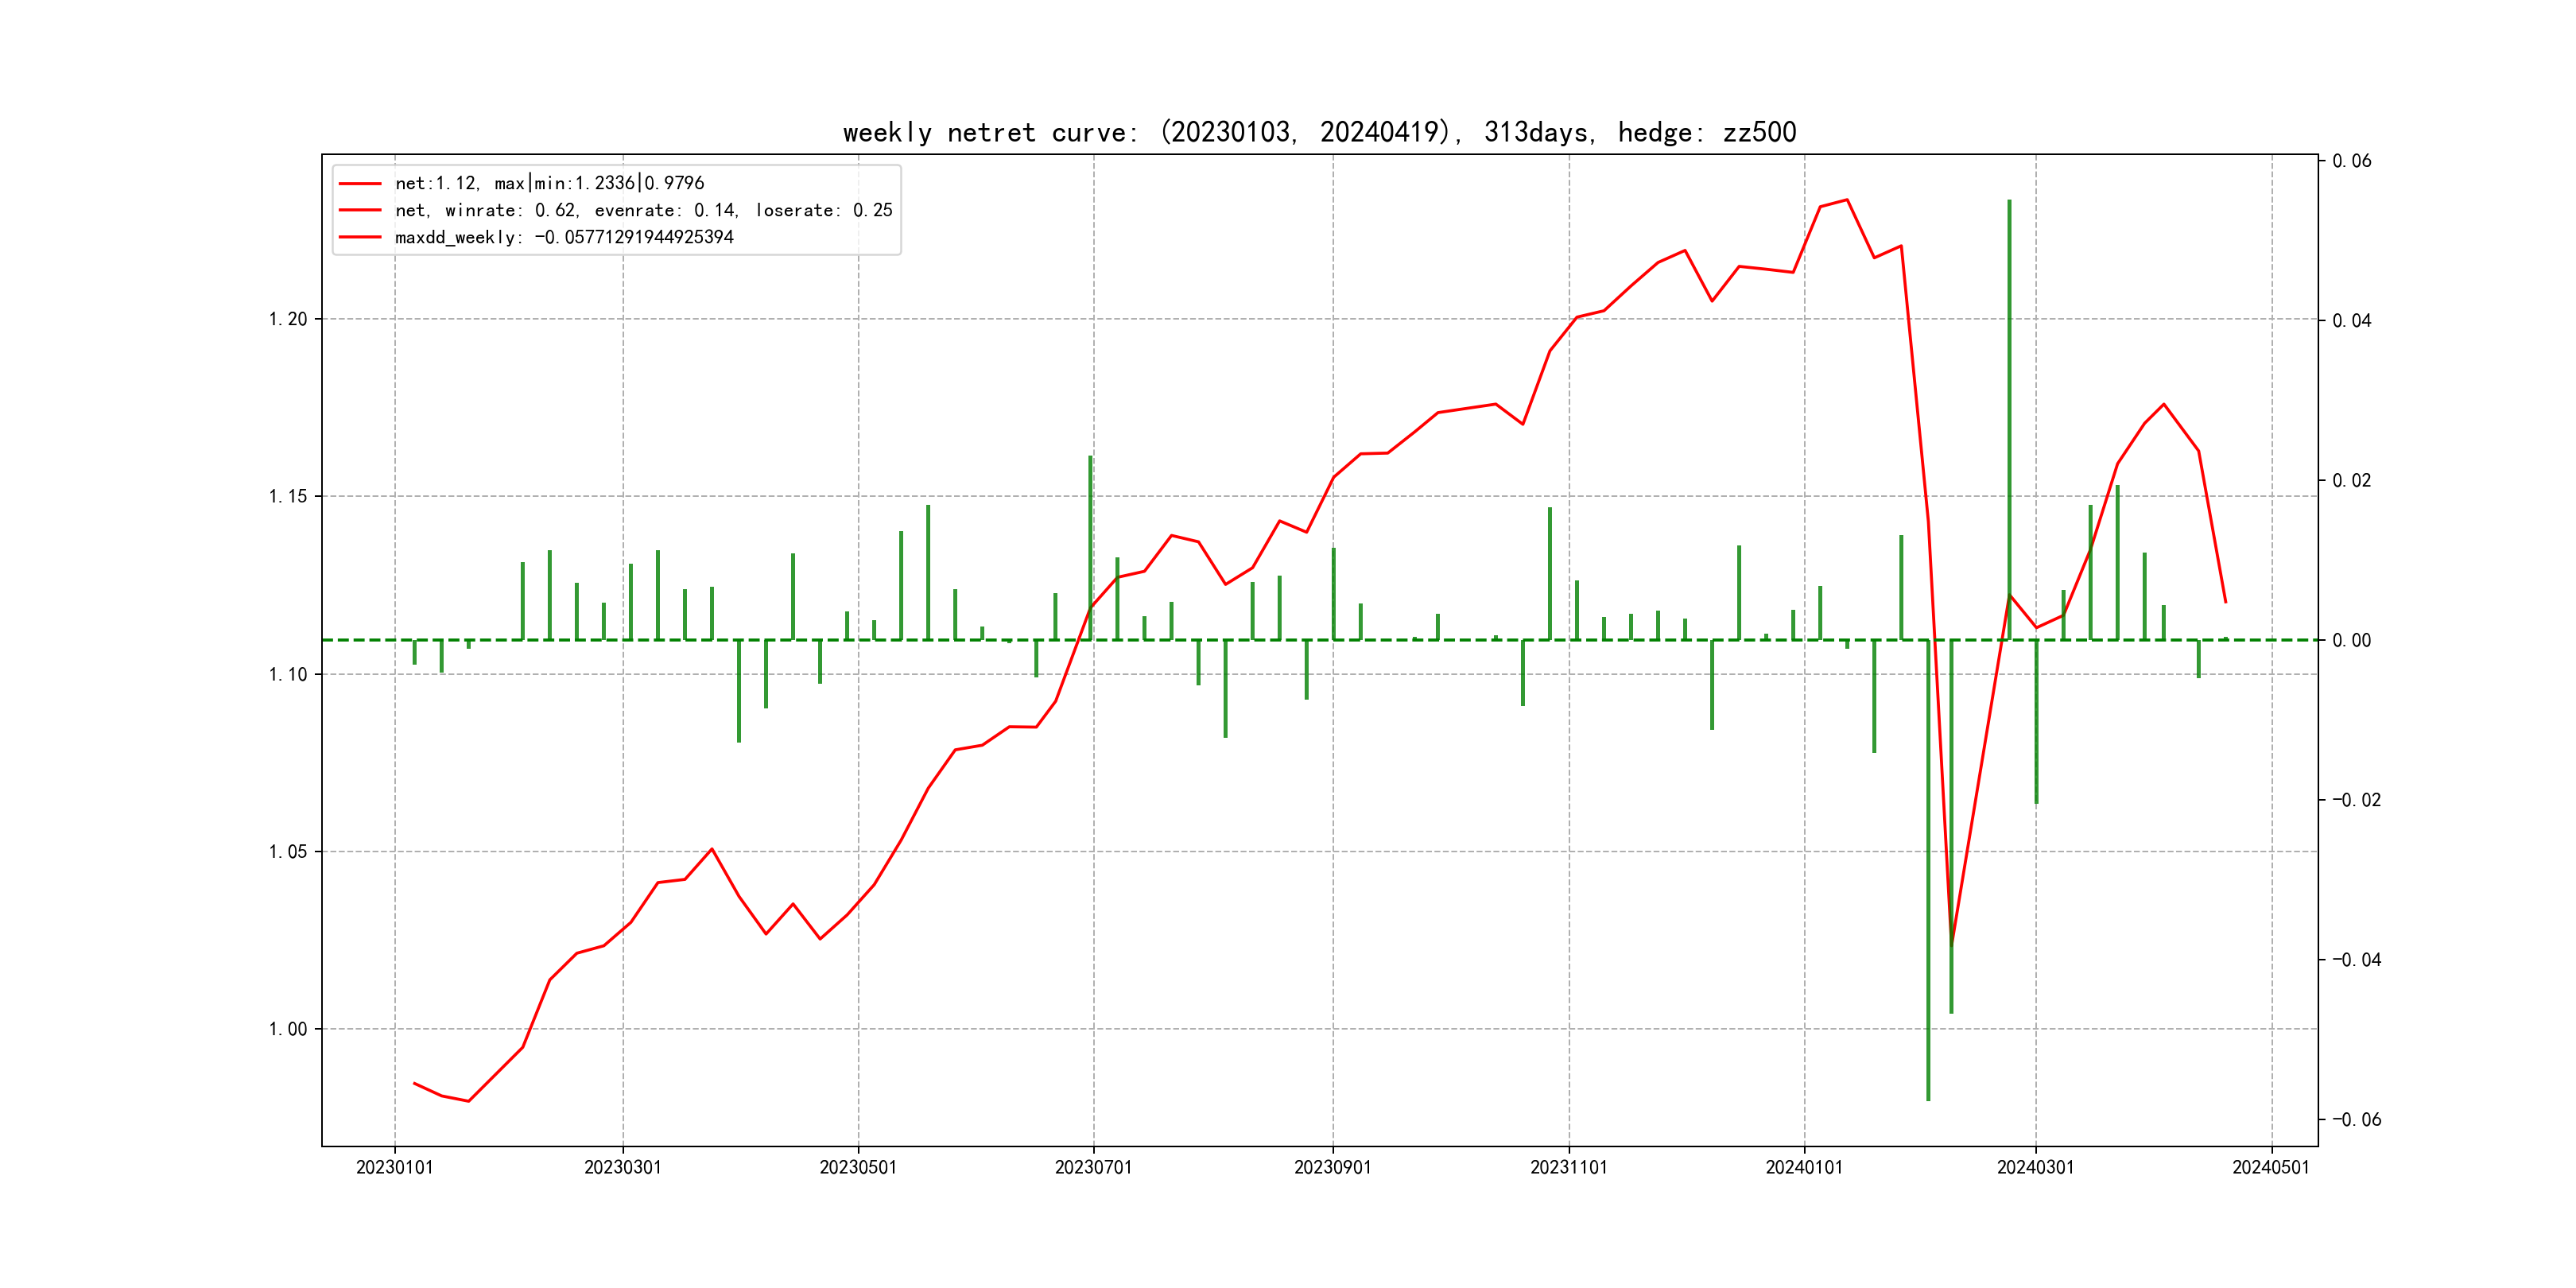The image size is (2576, 1288).
Task: Select the 20230301 x-axis tick label
Action: pyautogui.click(x=622, y=1168)
